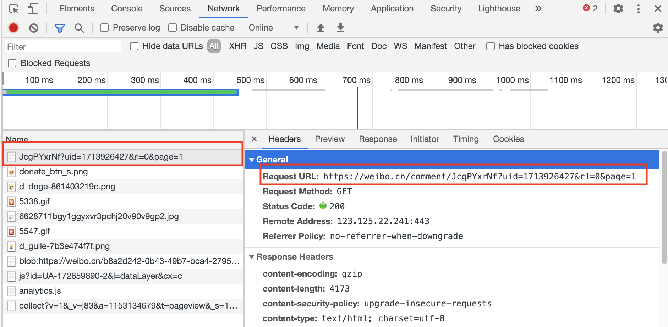668x327 pixels.
Task: Clear the network log with the clear icon
Action: pos(34,28)
